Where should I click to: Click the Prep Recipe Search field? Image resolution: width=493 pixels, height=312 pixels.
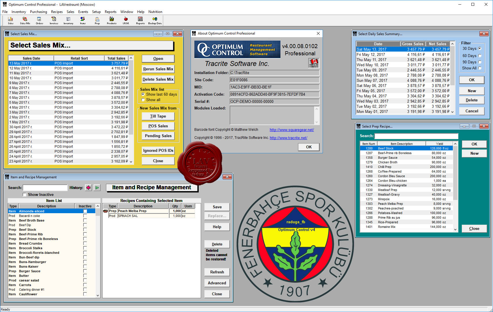416,136
